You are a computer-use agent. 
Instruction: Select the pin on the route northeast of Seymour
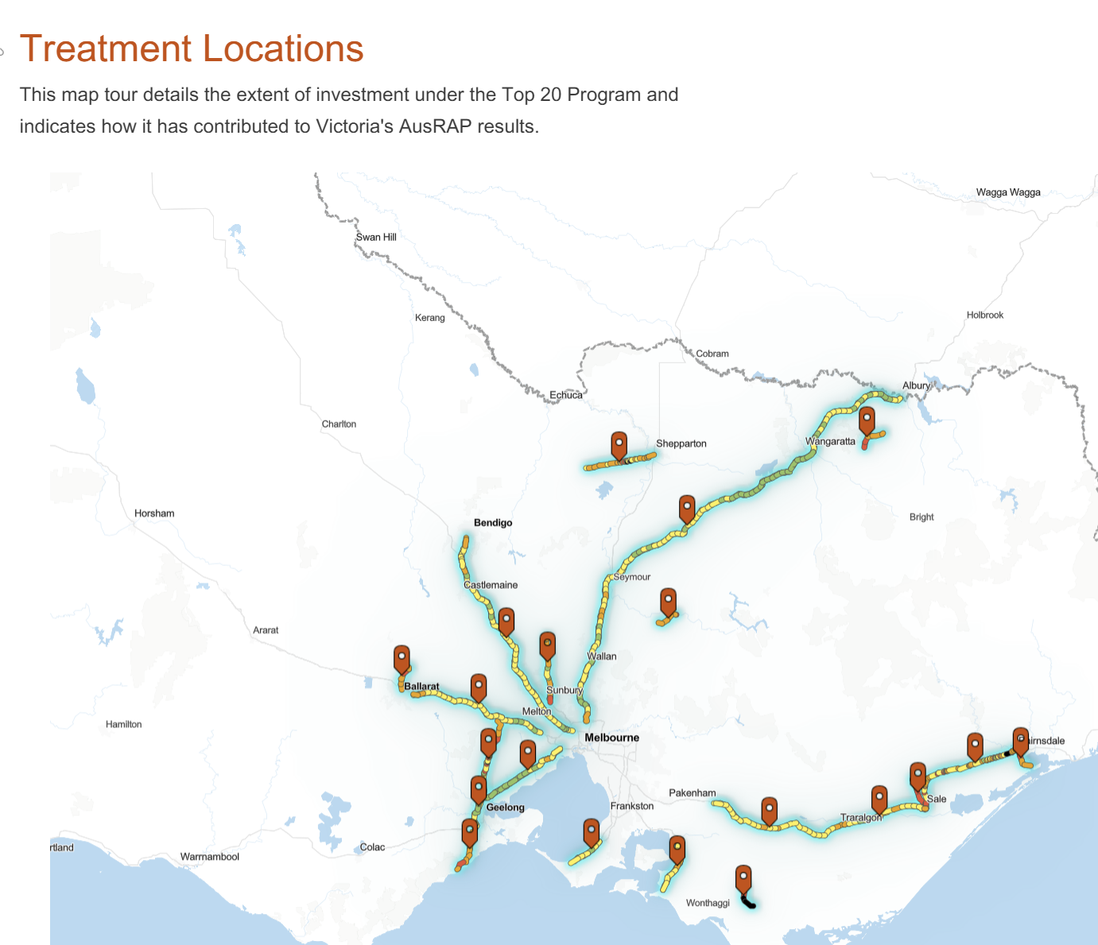(687, 506)
